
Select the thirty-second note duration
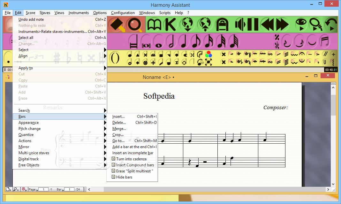[x=222, y=41]
